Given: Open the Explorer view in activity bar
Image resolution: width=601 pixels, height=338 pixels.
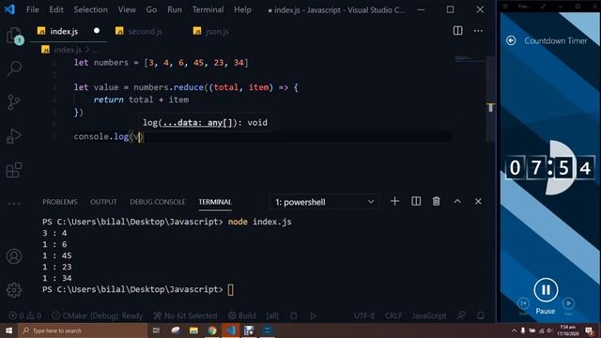Looking at the screenshot, I should [15, 36].
